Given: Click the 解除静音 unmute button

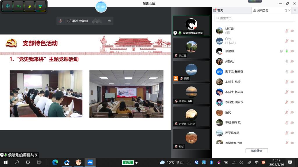Looking at the screenshot, I should click(x=256, y=151).
